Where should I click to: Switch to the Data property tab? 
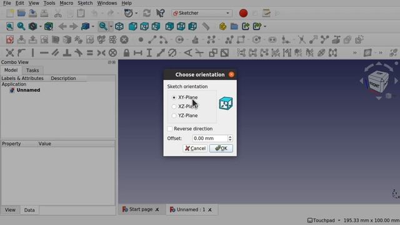point(29,210)
